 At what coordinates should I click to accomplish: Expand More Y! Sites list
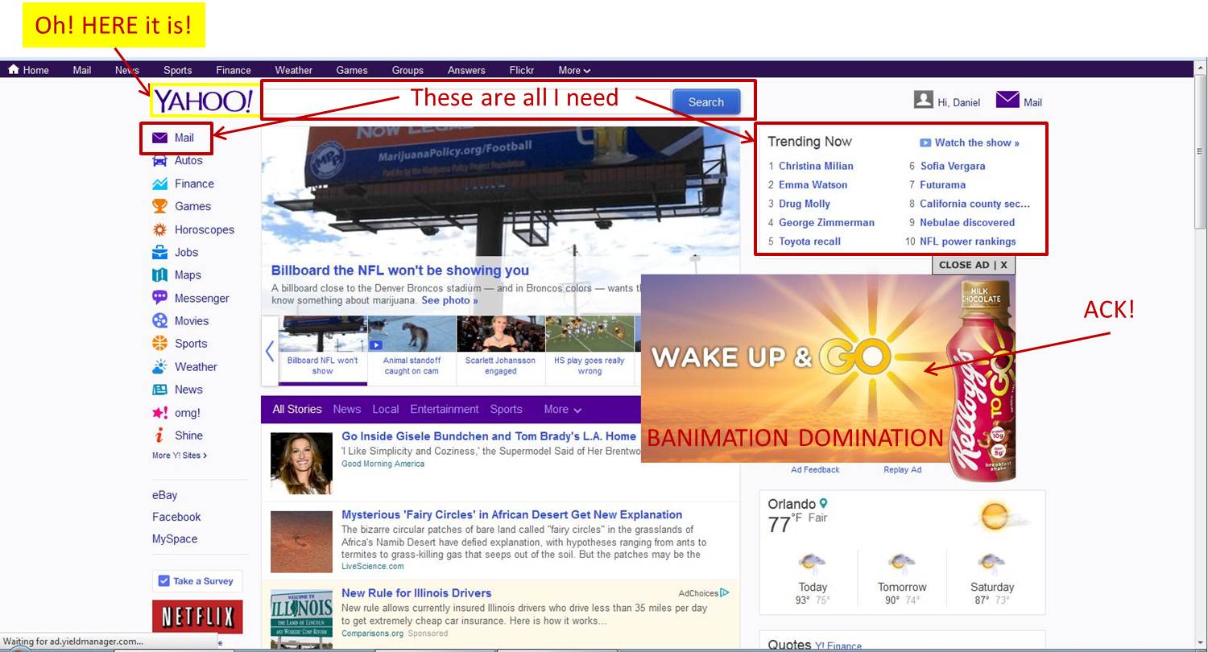(180, 456)
